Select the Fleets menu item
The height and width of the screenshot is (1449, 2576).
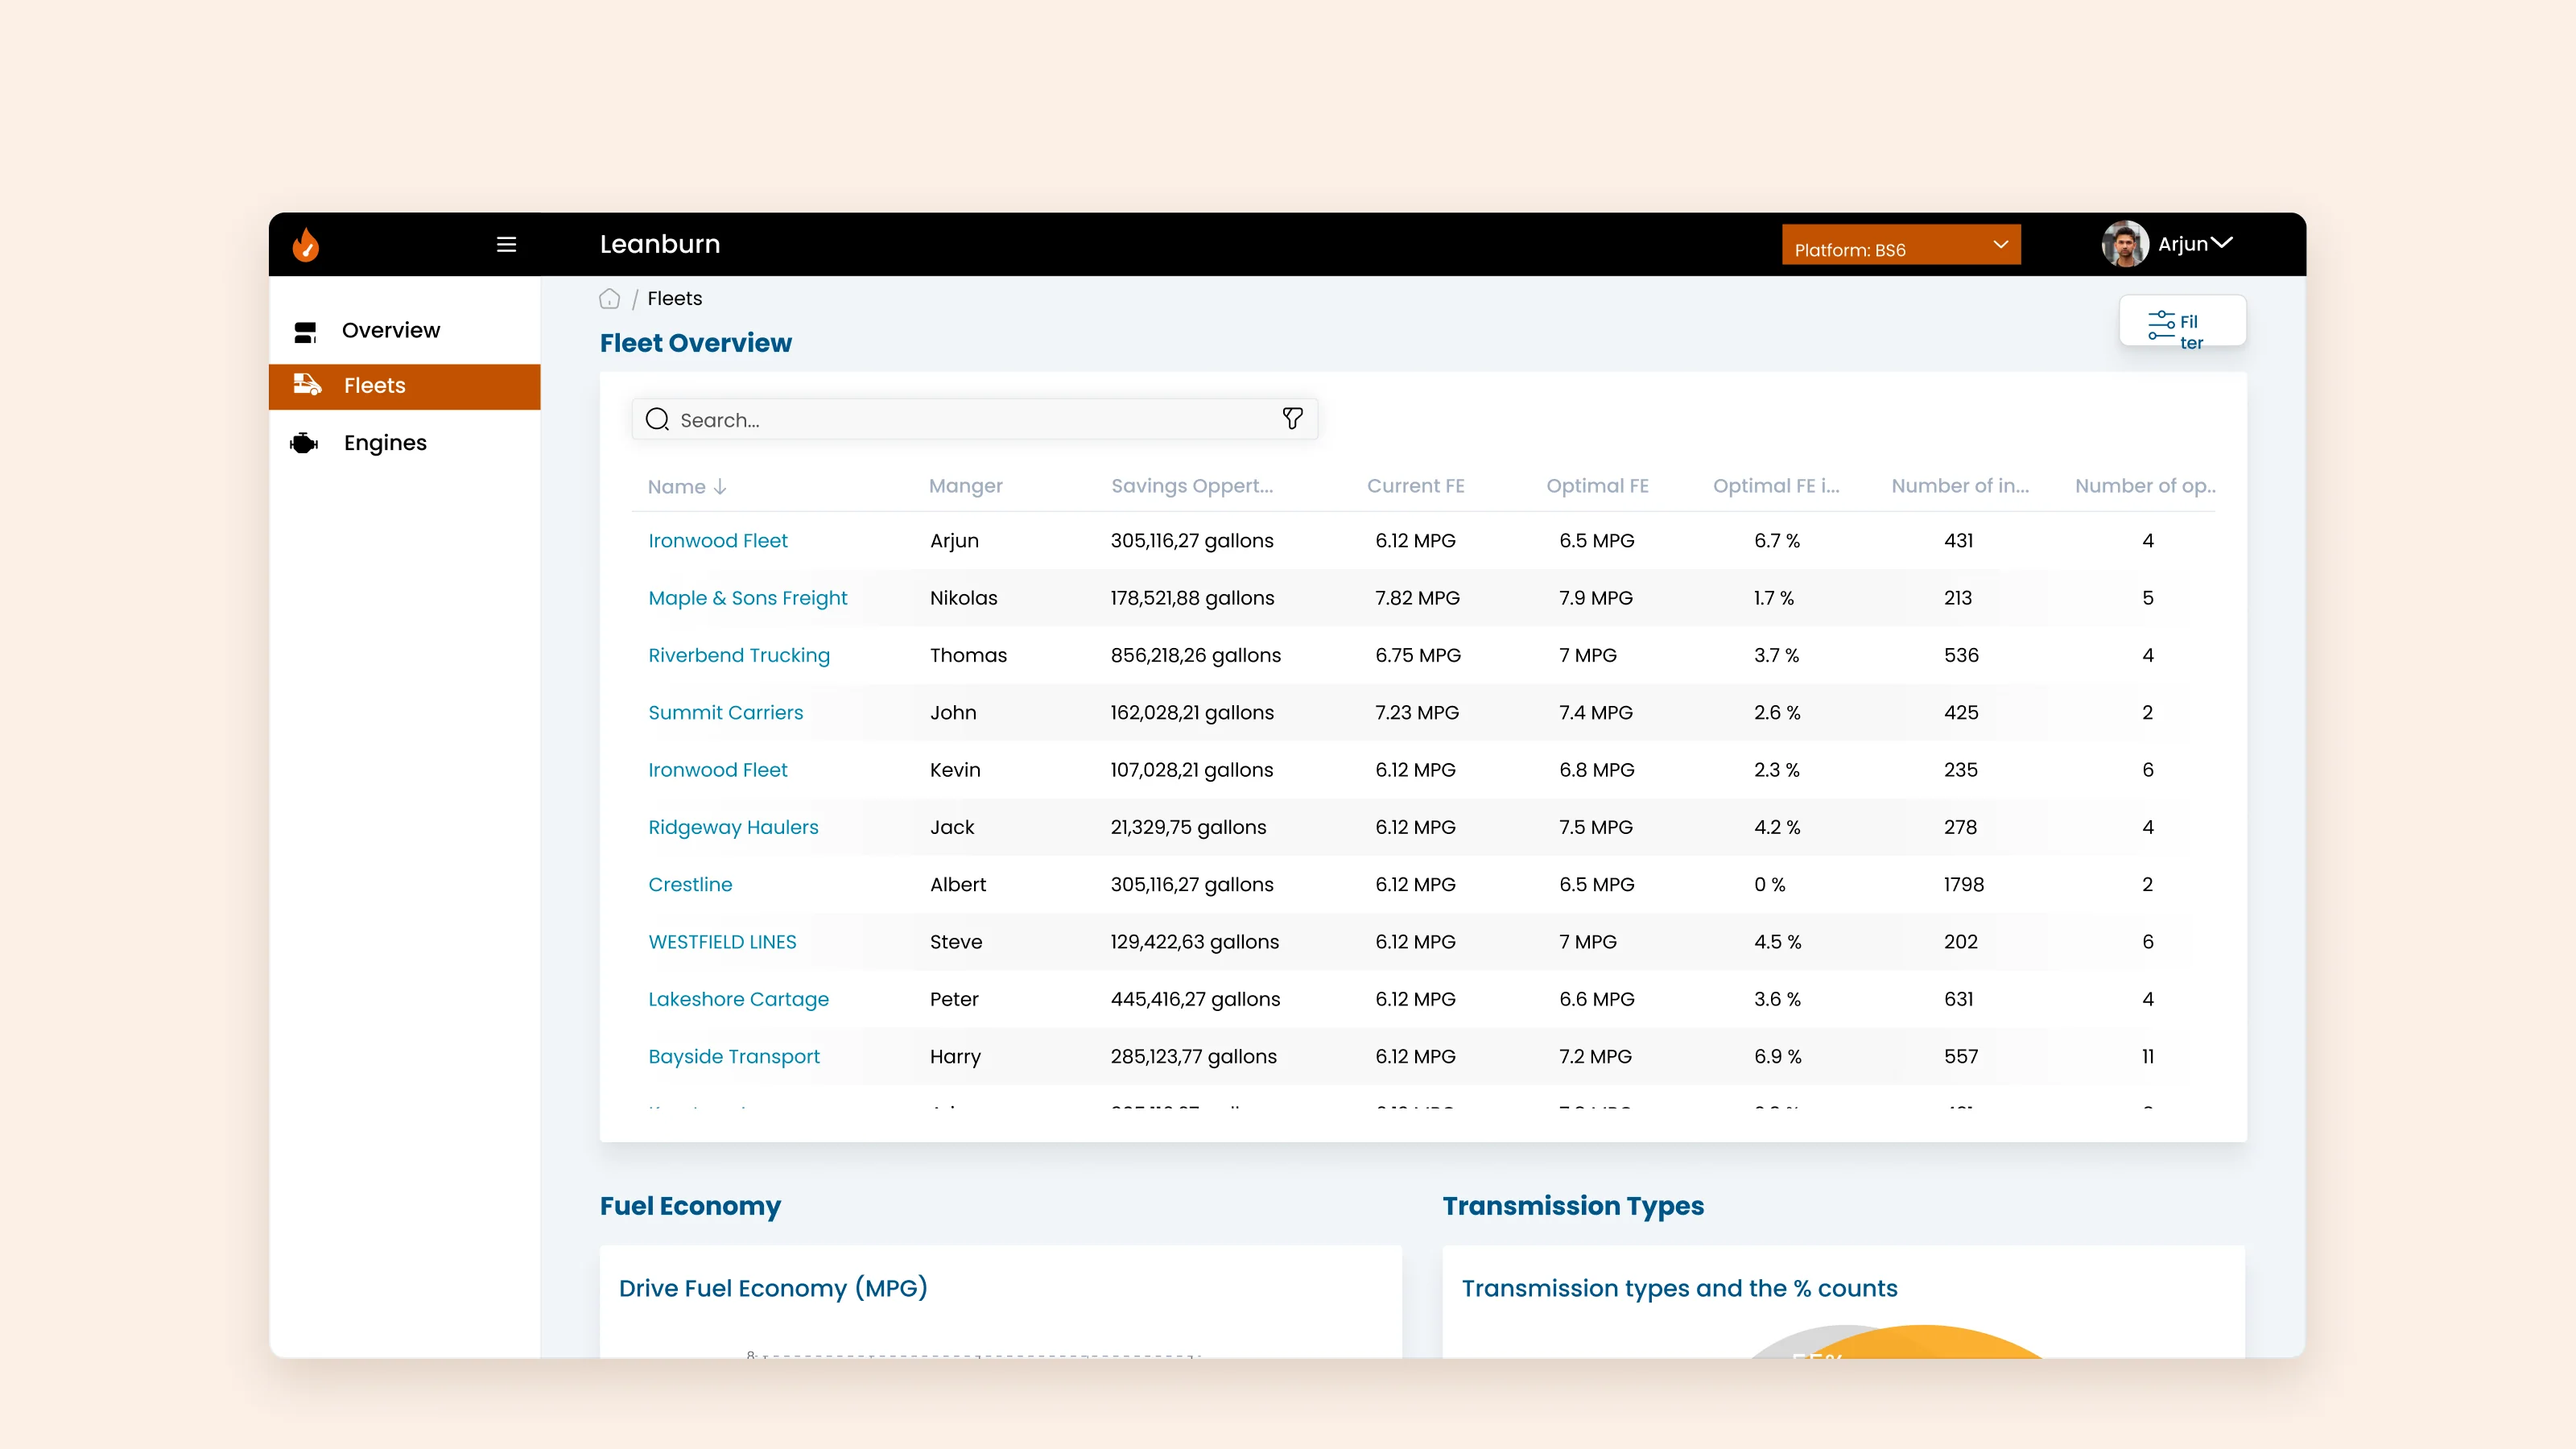[x=405, y=386]
